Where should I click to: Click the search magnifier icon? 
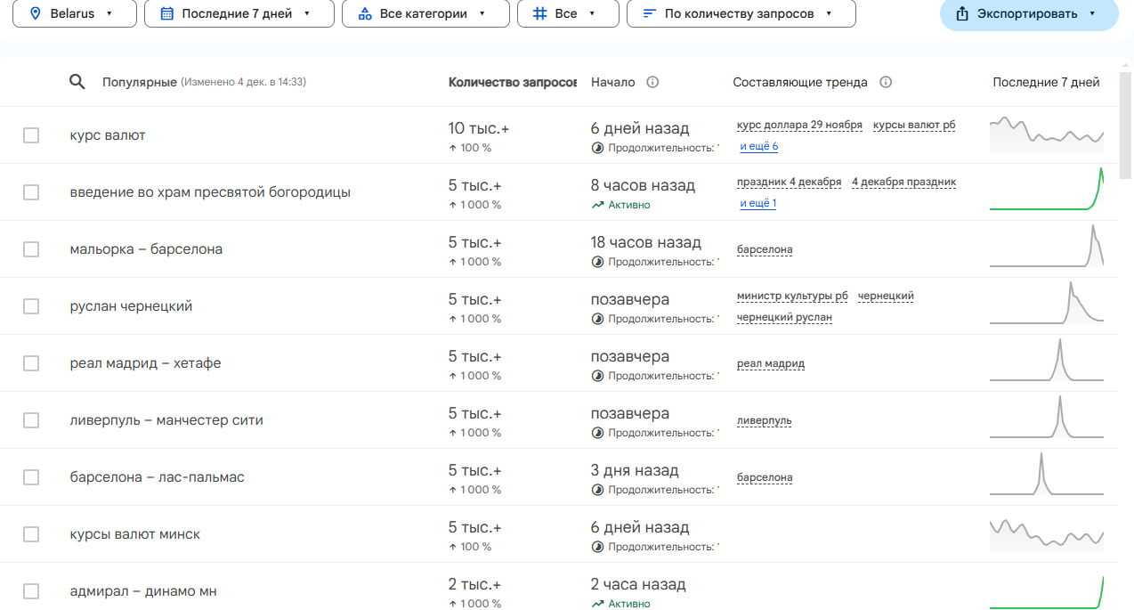tap(77, 82)
